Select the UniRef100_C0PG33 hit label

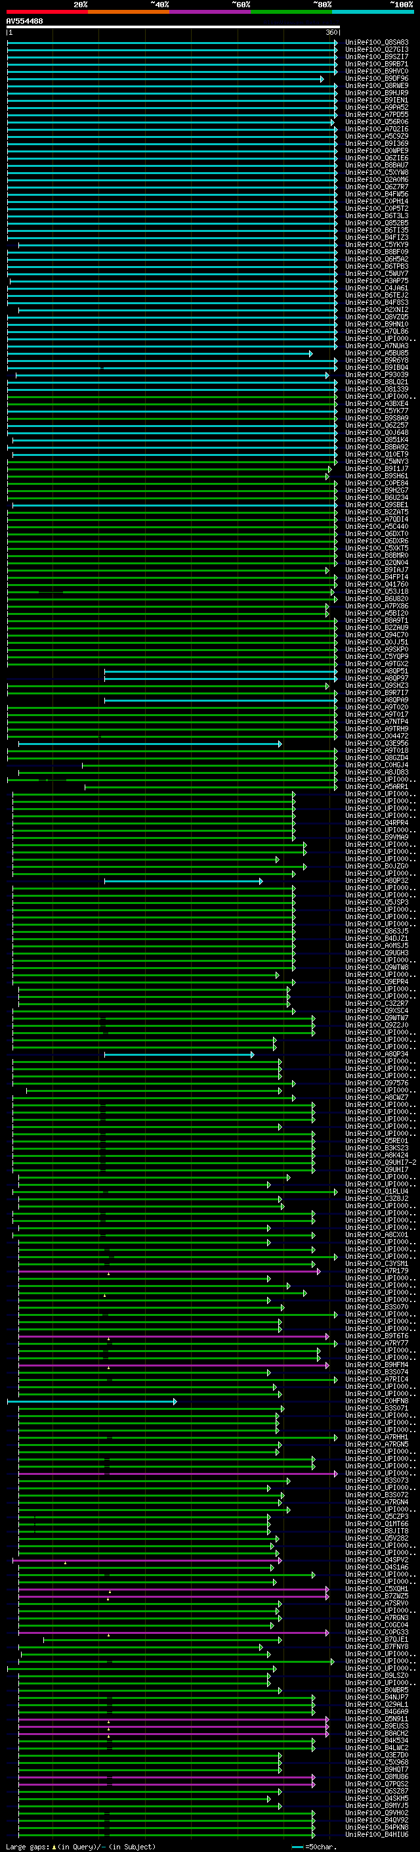[377, 1633]
